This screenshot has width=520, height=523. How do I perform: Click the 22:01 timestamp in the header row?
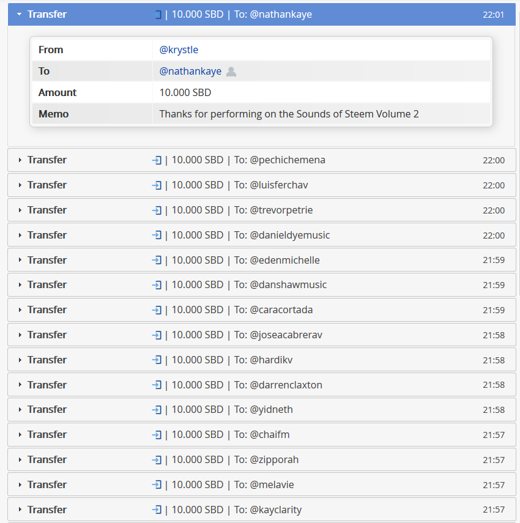pos(493,15)
